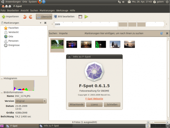Open the F-Spot Webseite link

tap(94, 99)
